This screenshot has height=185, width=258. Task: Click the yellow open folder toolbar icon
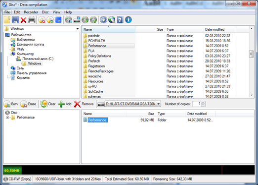tap(7, 20)
